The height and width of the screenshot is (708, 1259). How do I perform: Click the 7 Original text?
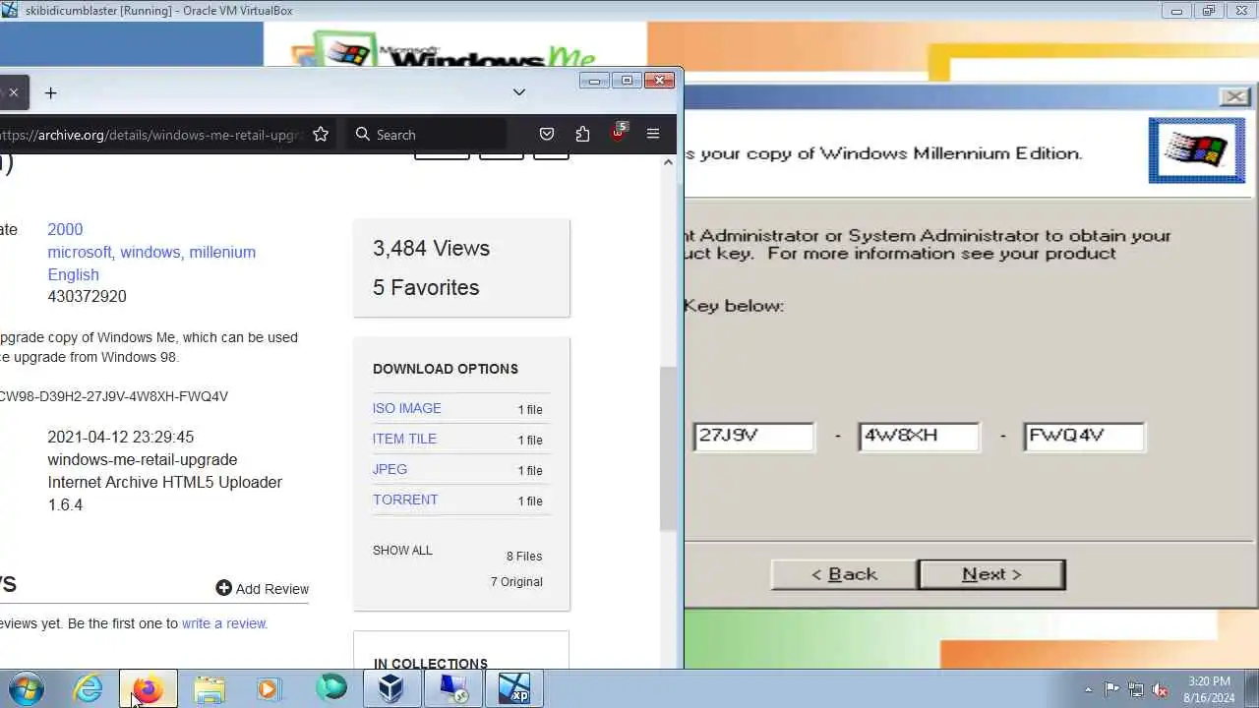[x=516, y=582]
